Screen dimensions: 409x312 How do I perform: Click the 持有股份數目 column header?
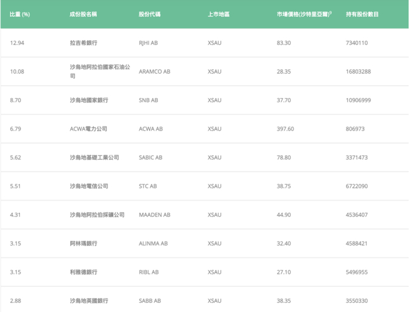pyautogui.click(x=362, y=15)
